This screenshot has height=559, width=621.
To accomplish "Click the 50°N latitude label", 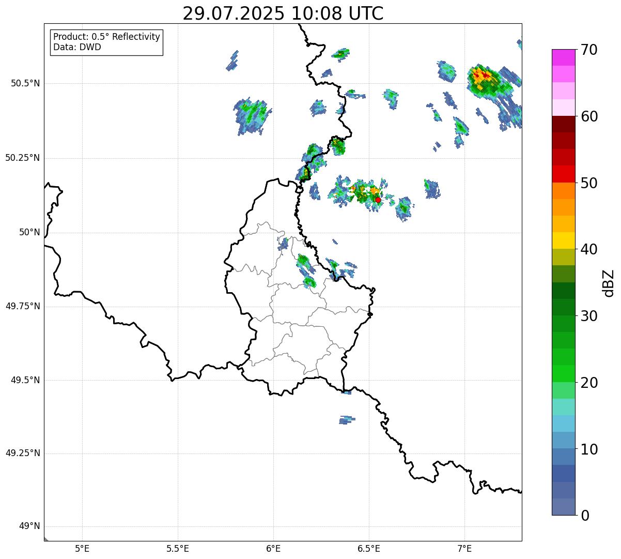I will 29,232.
